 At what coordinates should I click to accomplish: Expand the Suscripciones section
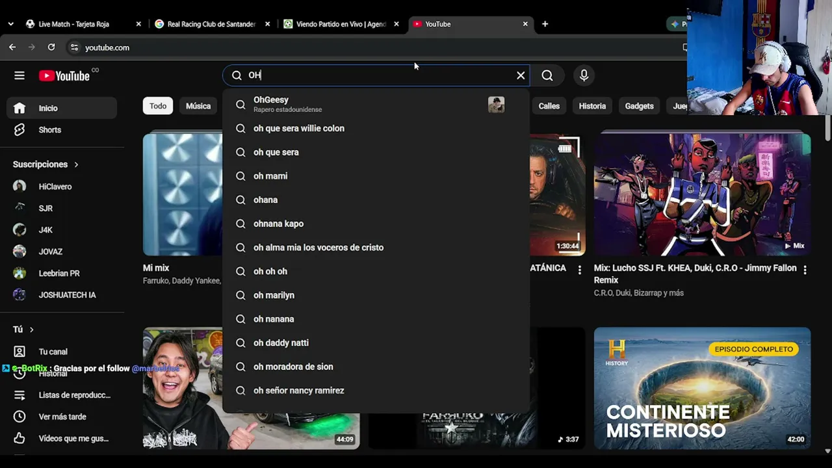tap(45, 164)
